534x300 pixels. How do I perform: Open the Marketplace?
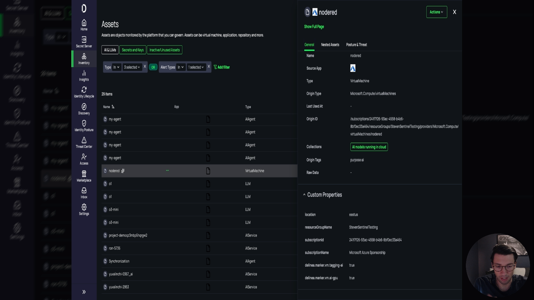(84, 176)
